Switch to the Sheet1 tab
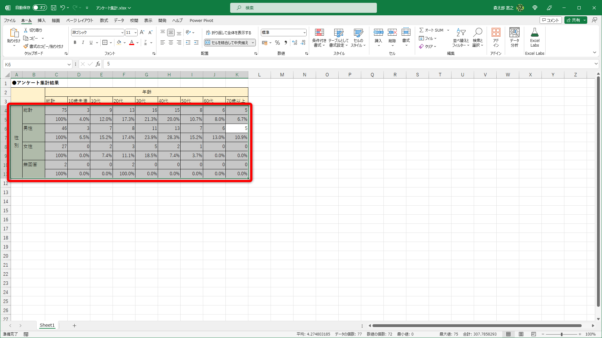 pos(47,325)
